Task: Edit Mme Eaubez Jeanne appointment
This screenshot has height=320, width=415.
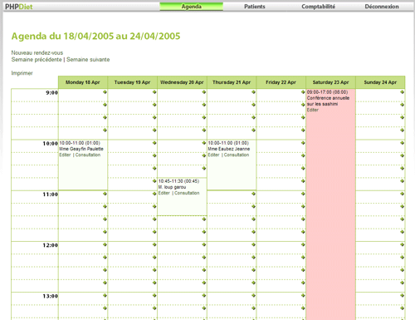Action: [x=213, y=155]
